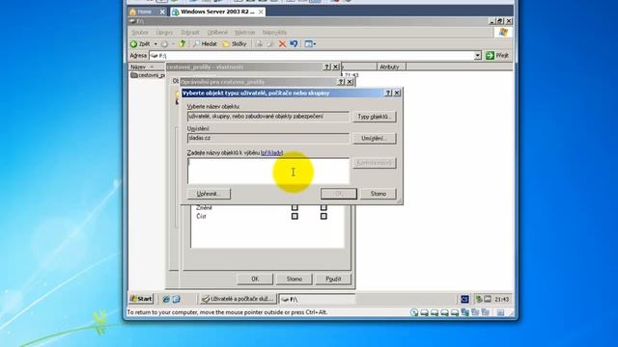The image size is (618, 347).
Task: Click the green Zpět back arrow
Action: point(134,44)
